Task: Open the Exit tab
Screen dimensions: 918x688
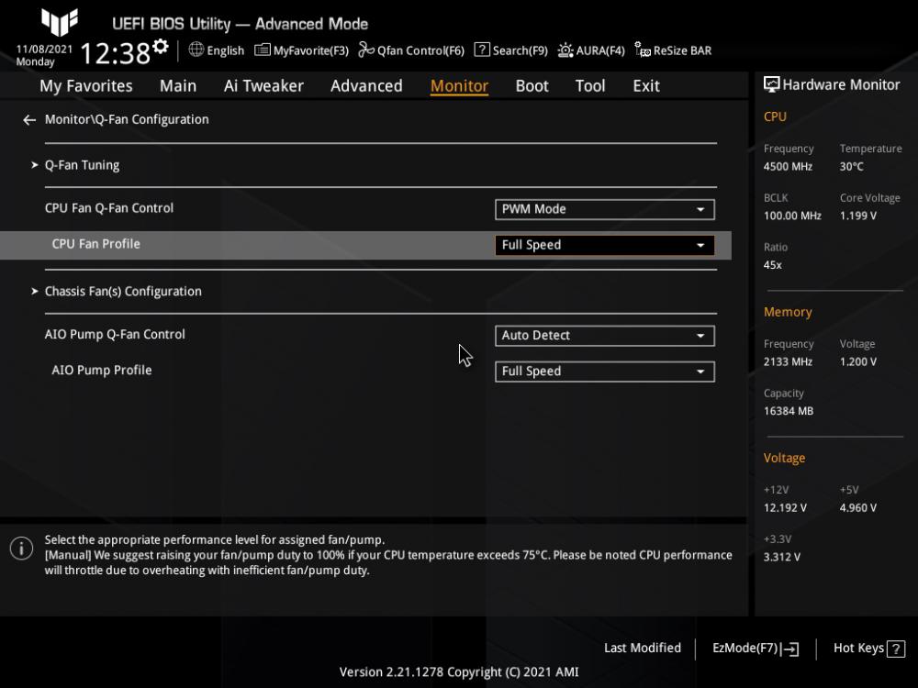Action: (x=646, y=86)
